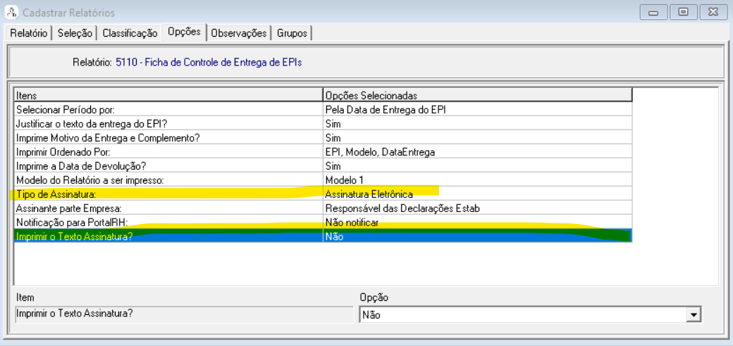Click the 'Itens' column header
733x346 pixels.
(168, 95)
